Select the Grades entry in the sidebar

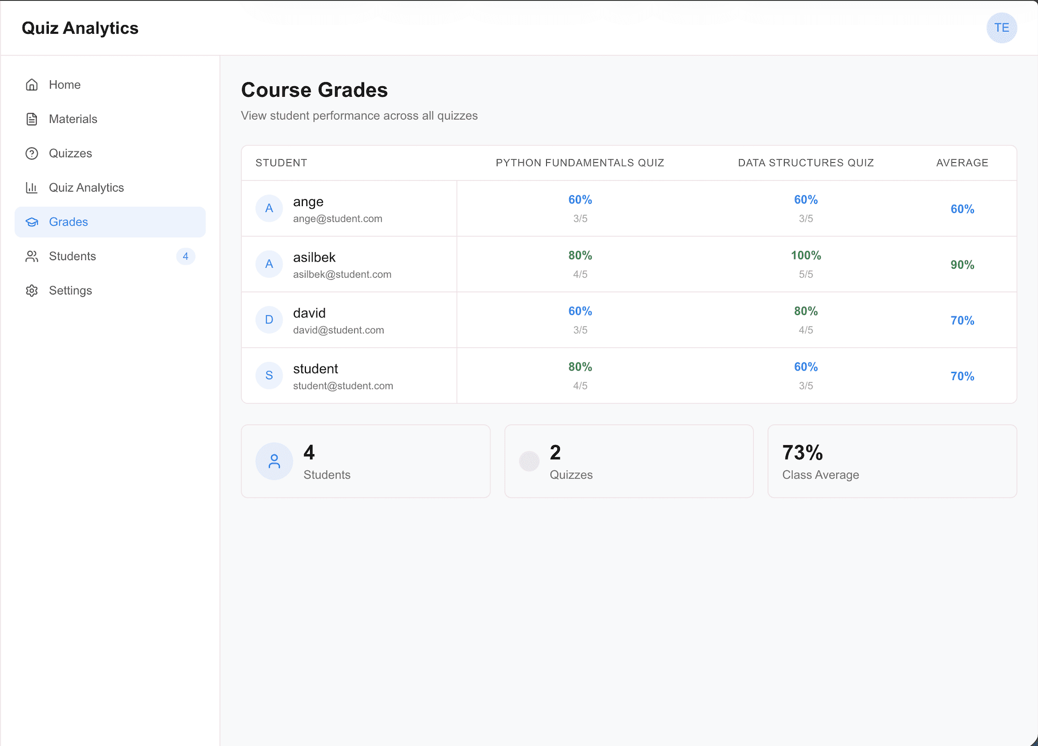tap(69, 222)
